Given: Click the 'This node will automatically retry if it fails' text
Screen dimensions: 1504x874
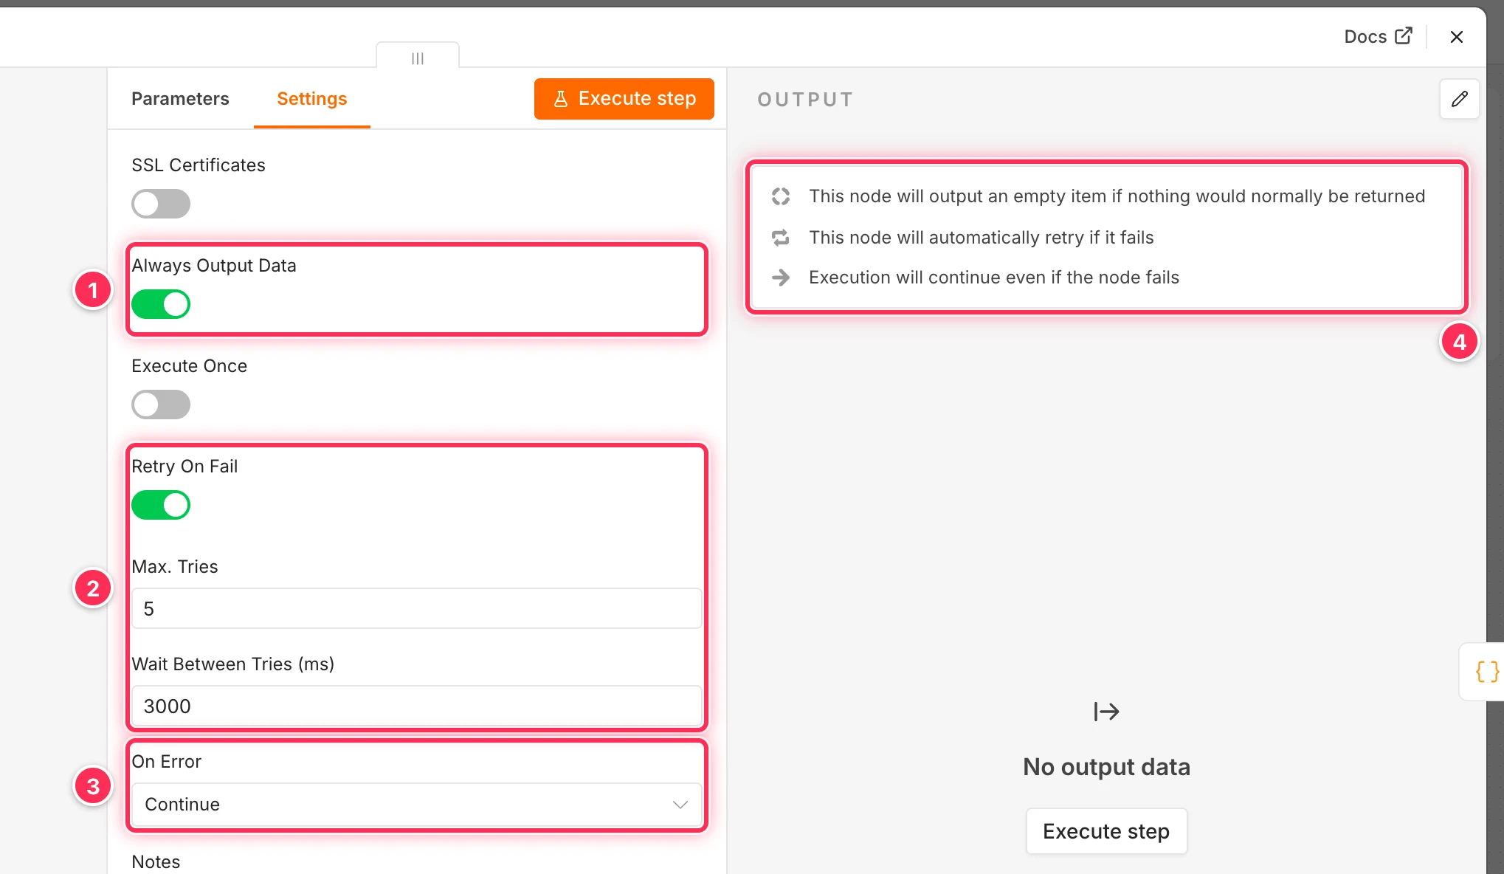Looking at the screenshot, I should tap(981, 238).
